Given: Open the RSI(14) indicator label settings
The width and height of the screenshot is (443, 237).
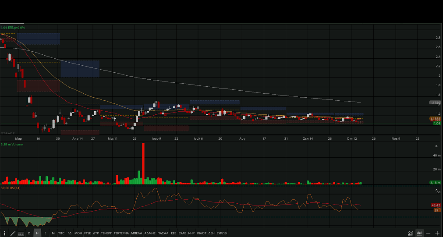Looking at the screenshot, I should coord(12,187).
